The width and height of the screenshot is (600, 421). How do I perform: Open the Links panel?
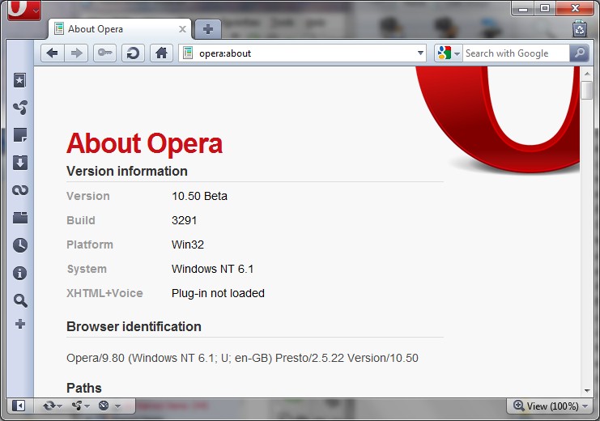click(20, 190)
